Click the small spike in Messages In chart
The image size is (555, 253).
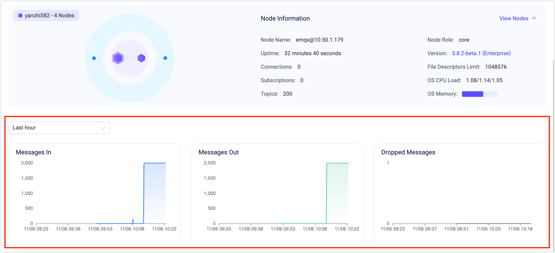click(x=133, y=220)
